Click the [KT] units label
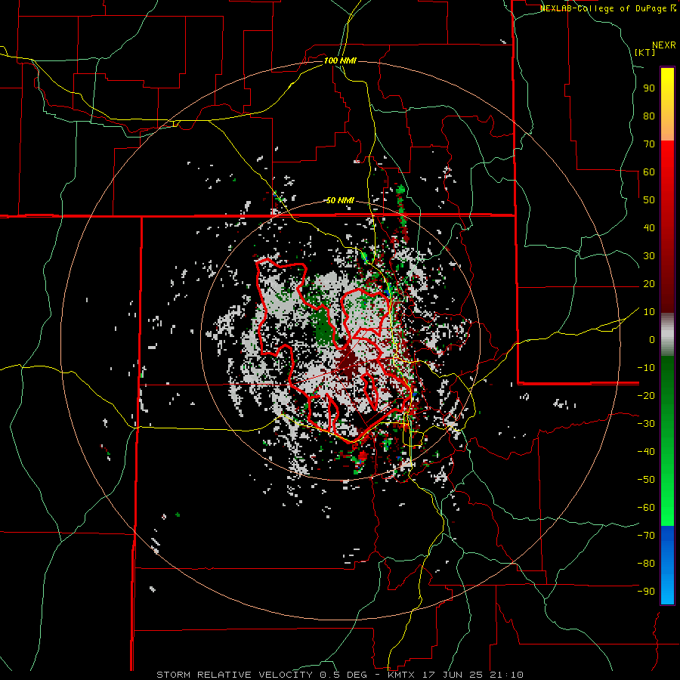The image size is (680, 680). coord(645,52)
